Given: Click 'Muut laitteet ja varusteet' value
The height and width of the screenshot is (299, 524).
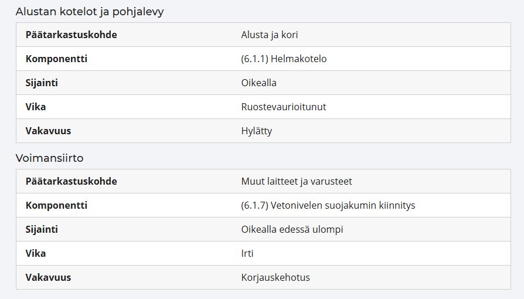Looking at the screenshot, I should point(297,181).
